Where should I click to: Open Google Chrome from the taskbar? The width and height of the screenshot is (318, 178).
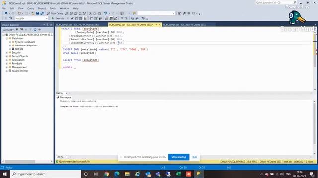[x=107, y=174]
